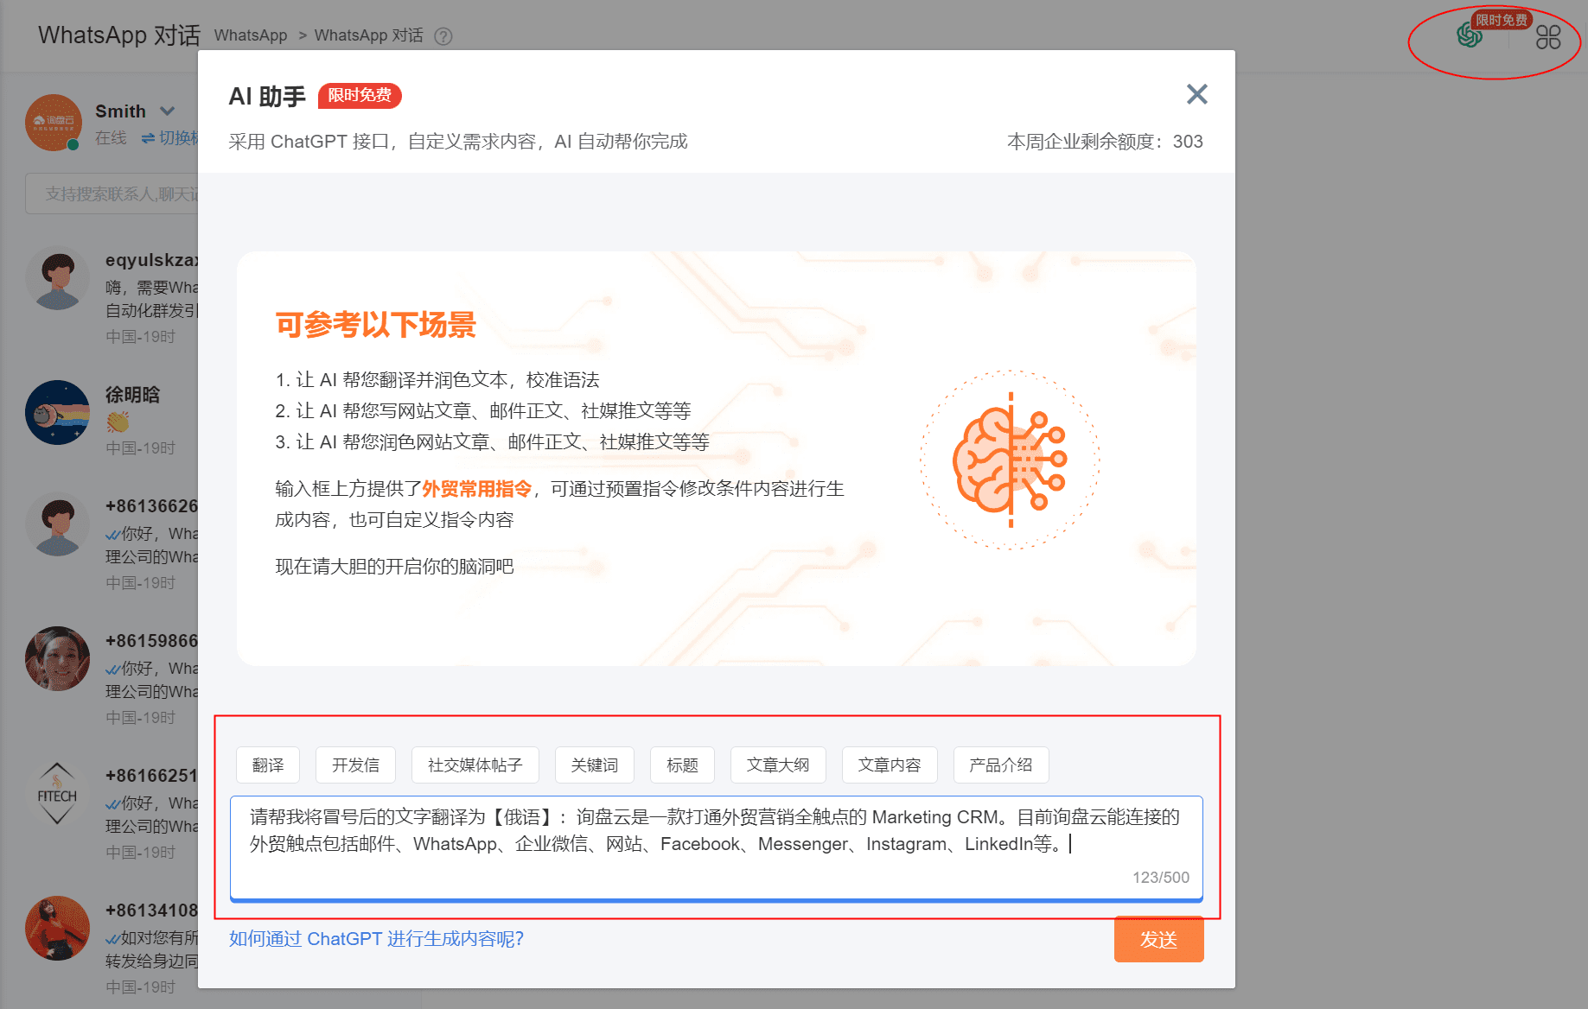
Task: Click the wave emoji in 徐明晗 chat preview
Action: [x=118, y=422]
